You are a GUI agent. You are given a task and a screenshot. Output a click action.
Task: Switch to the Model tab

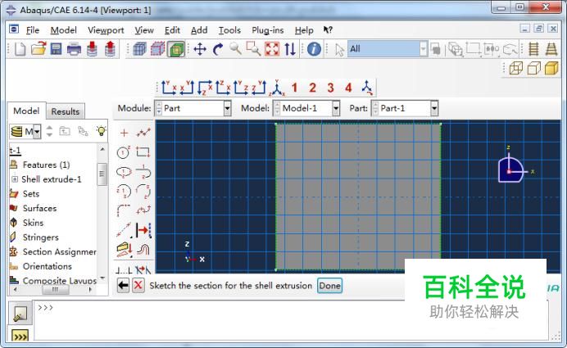(x=26, y=111)
